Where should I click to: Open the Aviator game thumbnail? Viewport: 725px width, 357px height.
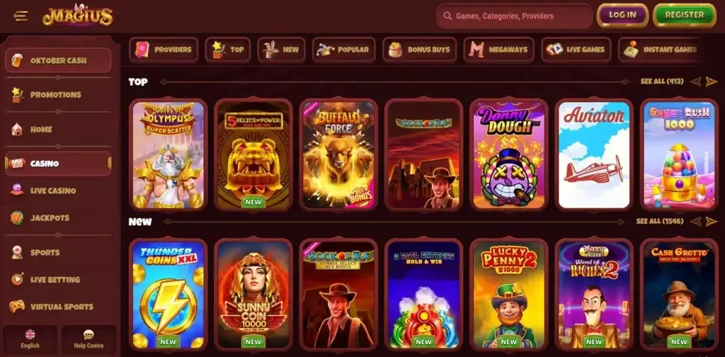(x=594, y=155)
